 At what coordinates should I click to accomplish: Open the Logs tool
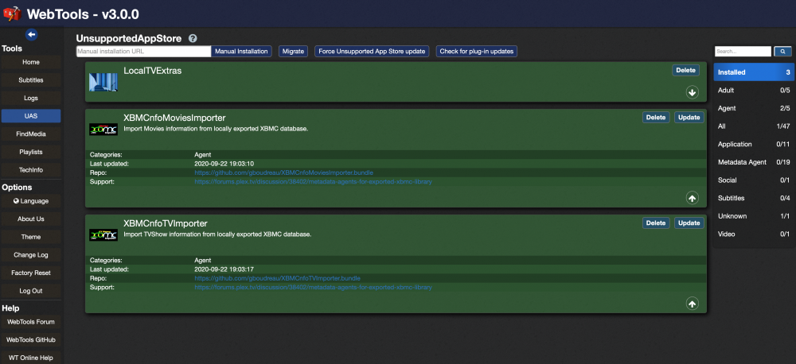31,99
